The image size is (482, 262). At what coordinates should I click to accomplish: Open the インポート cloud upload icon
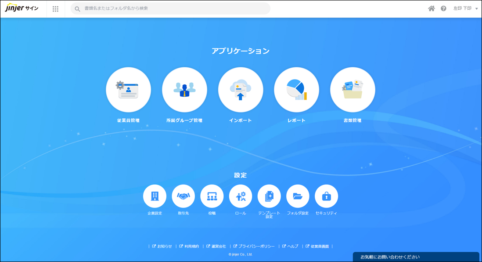tap(241, 90)
